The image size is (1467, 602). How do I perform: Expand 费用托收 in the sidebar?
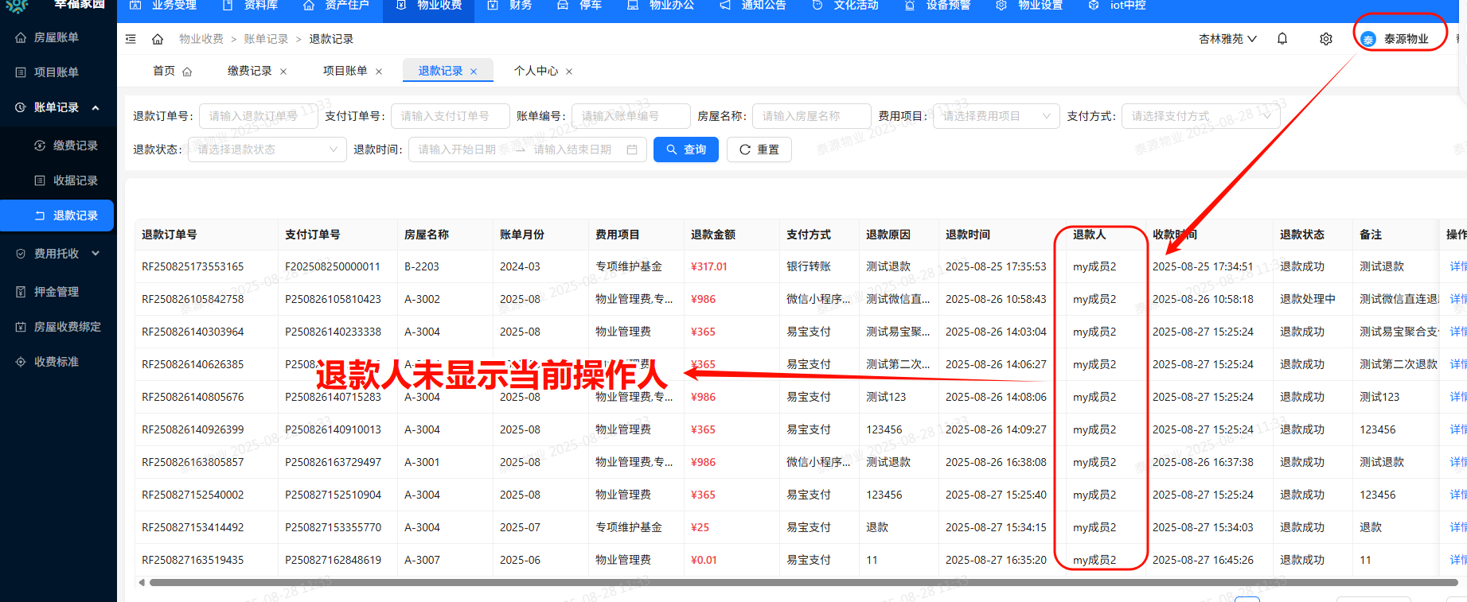coord(57,254)
